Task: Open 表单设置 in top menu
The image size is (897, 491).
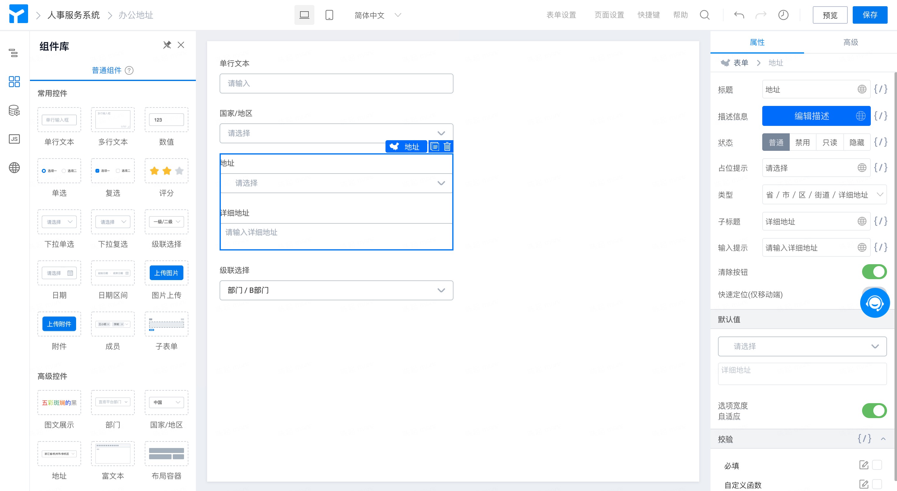Action: [x=561, y=15]
